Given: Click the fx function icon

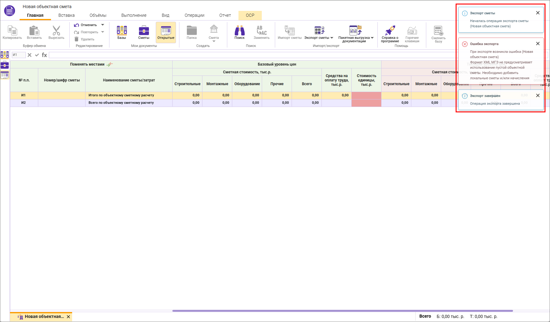Looking at the screenshot, I should pyautogui.click(x=44, y=55).
